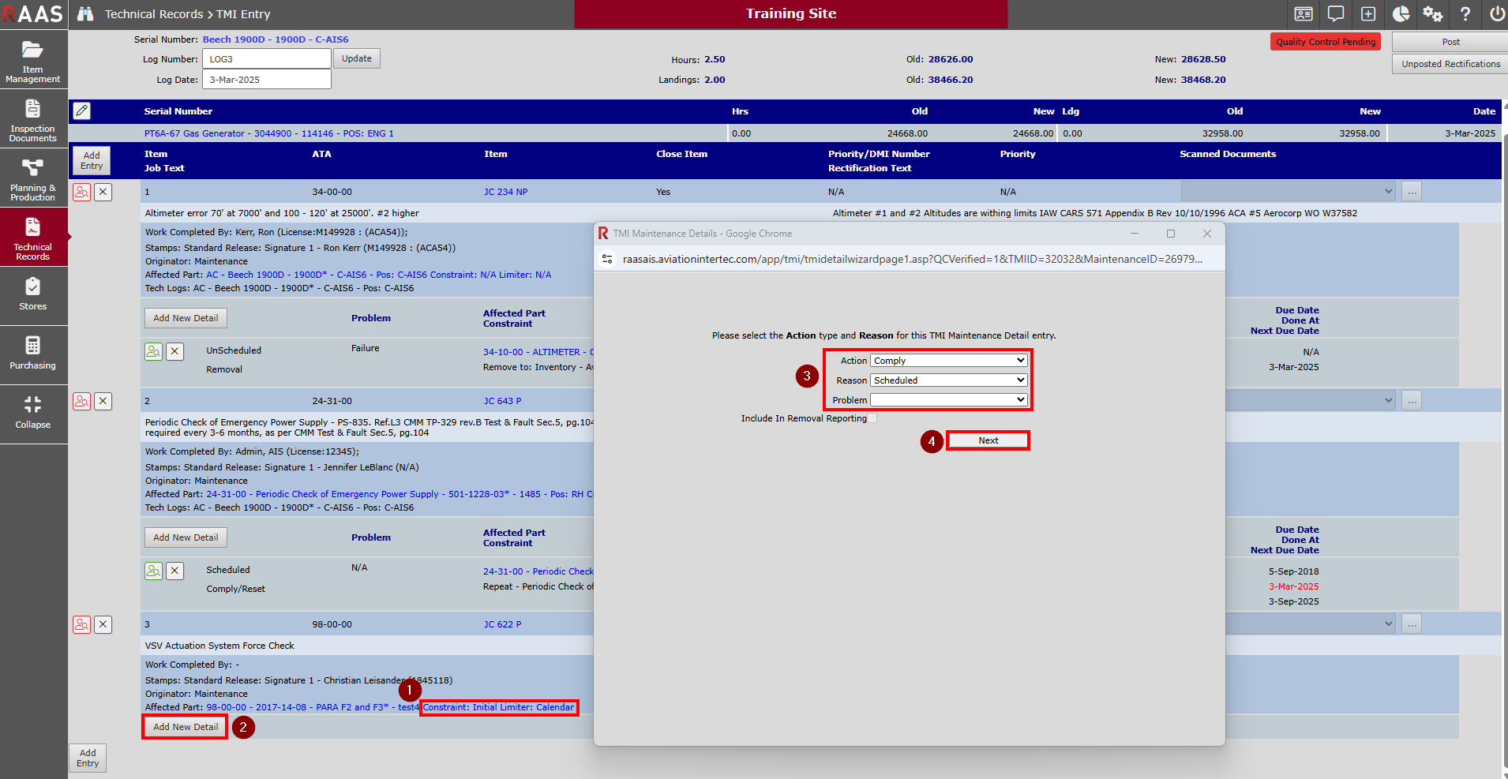Open the Action dropdown showing Comply
The height and width of the screenshot is (779, 1508).
click(x=947, y=361)
